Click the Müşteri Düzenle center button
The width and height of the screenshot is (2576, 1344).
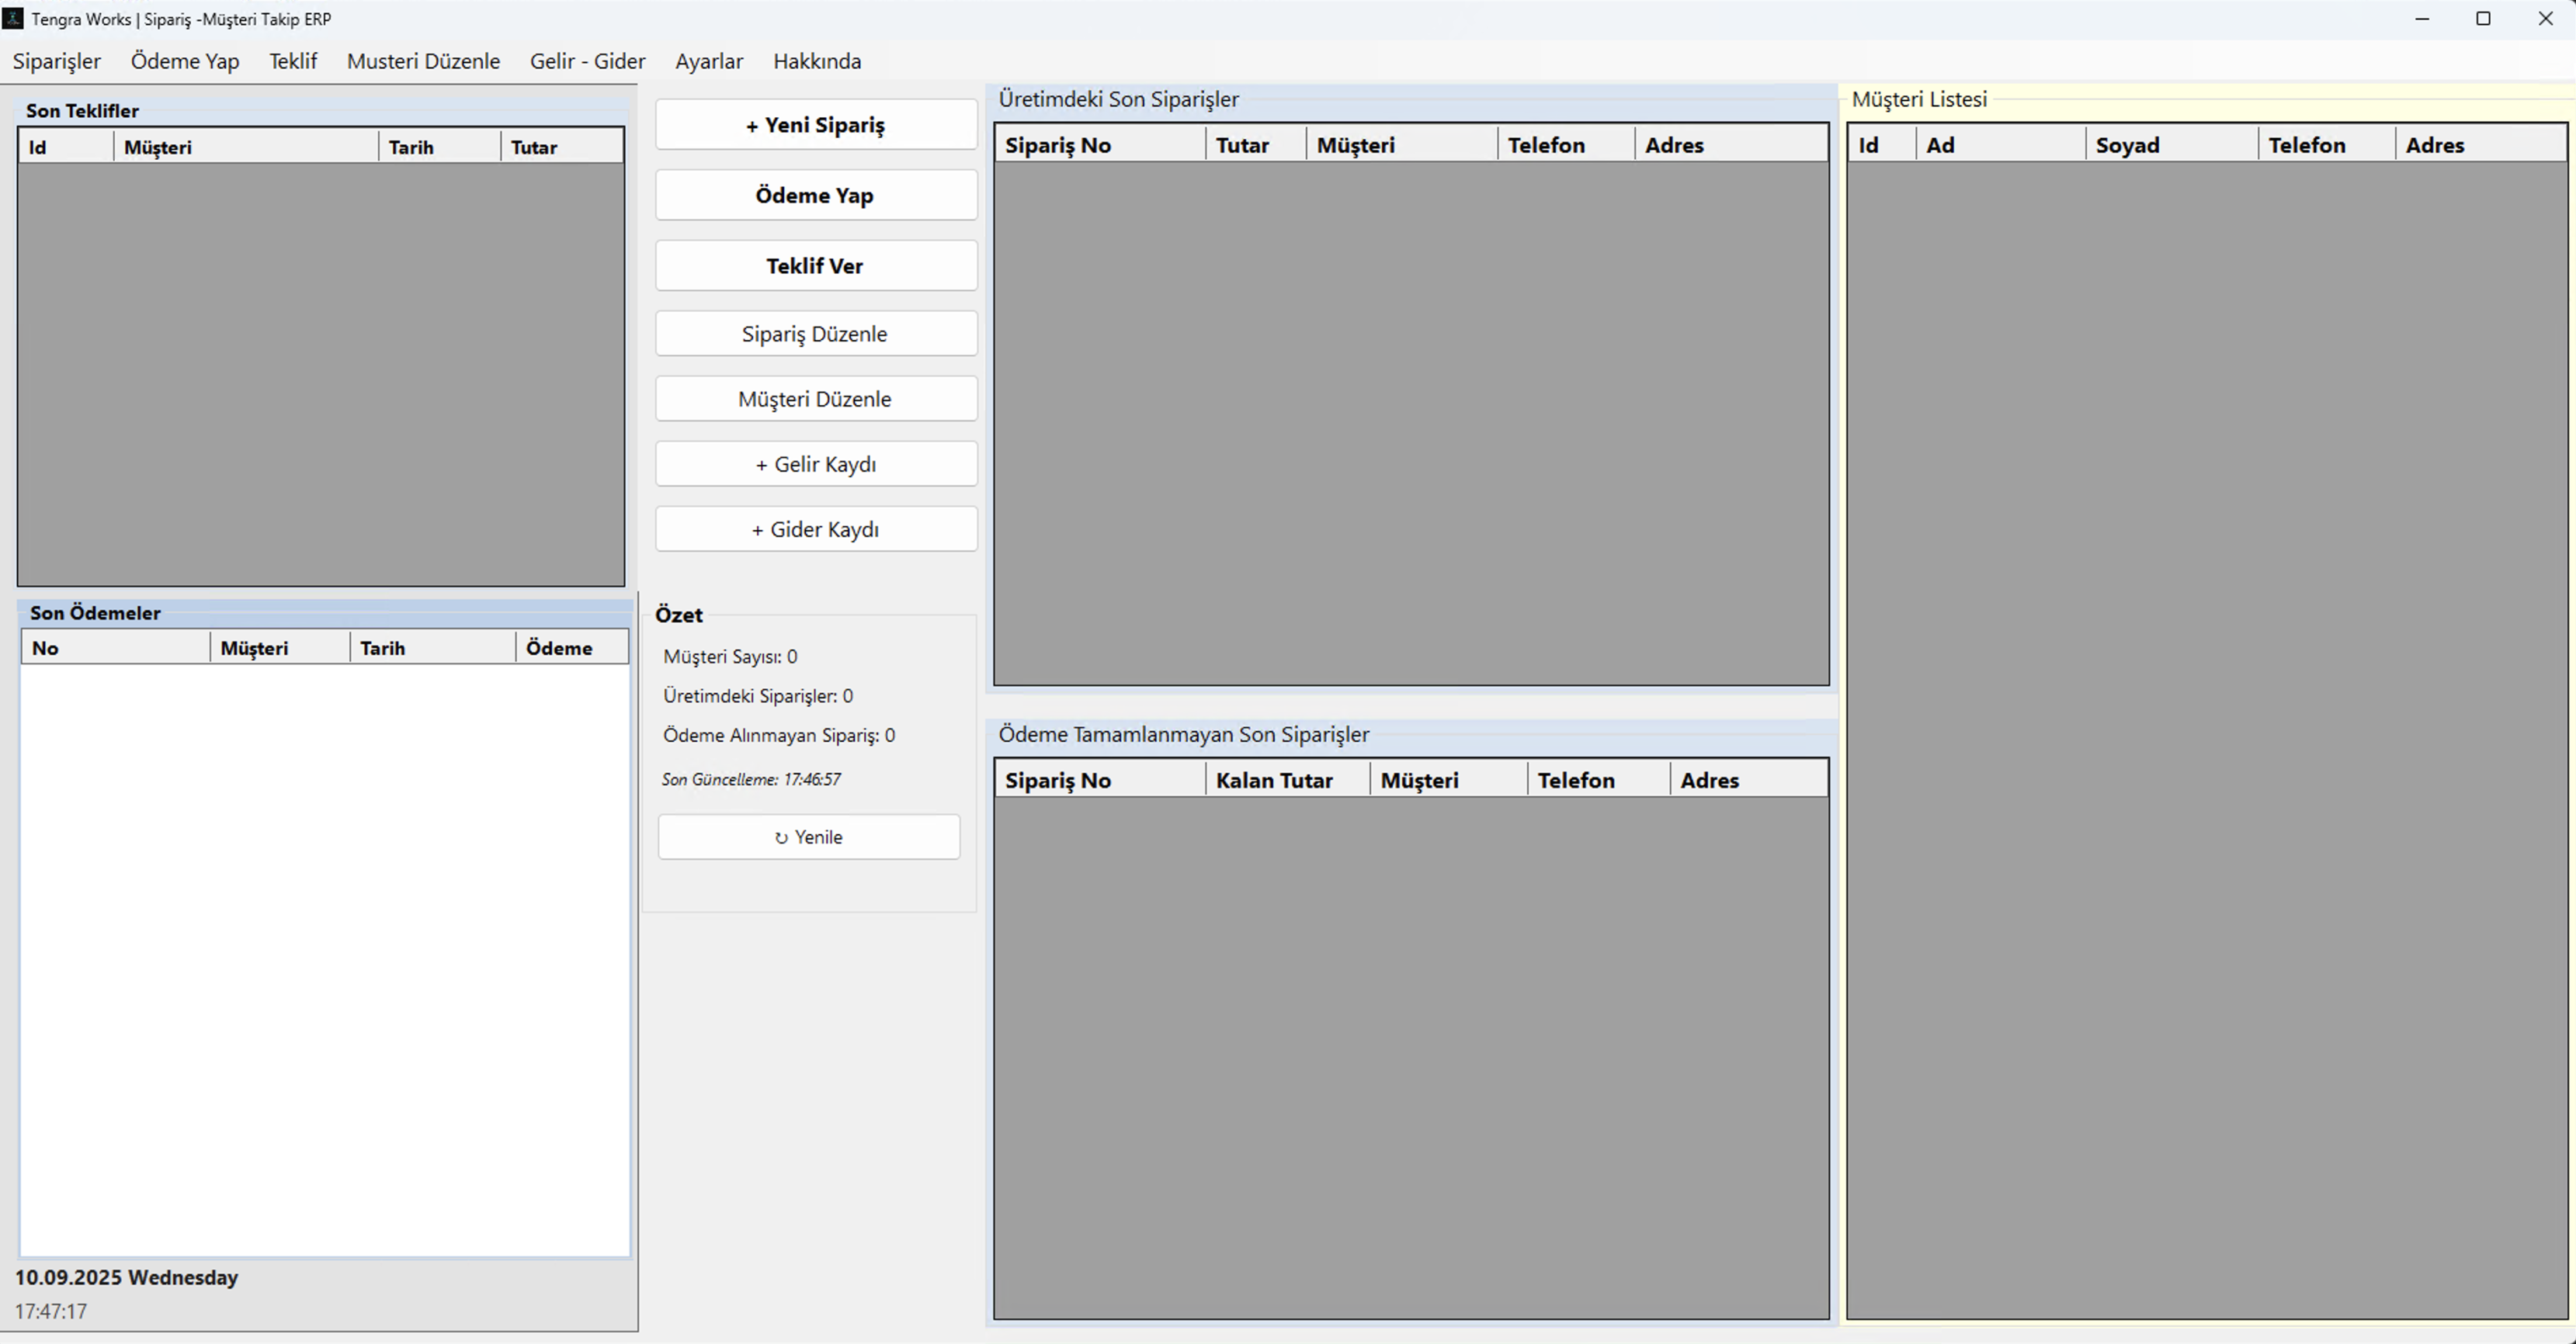coord(815,399)
